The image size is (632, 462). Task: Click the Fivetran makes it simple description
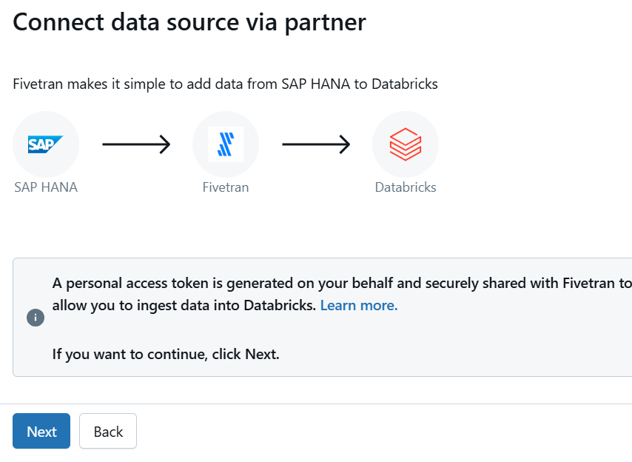click(x=225, y=84)
